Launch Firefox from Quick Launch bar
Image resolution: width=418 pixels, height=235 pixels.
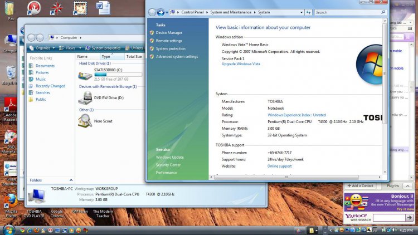pos(36,230)
